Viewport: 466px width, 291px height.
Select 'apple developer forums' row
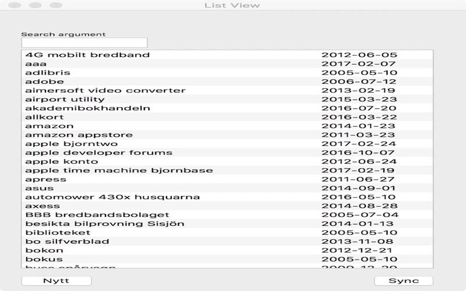[227, 153]
